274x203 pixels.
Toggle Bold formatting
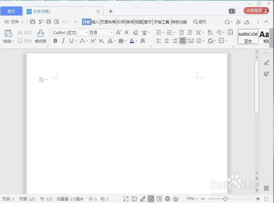click(x=55, y=41)
